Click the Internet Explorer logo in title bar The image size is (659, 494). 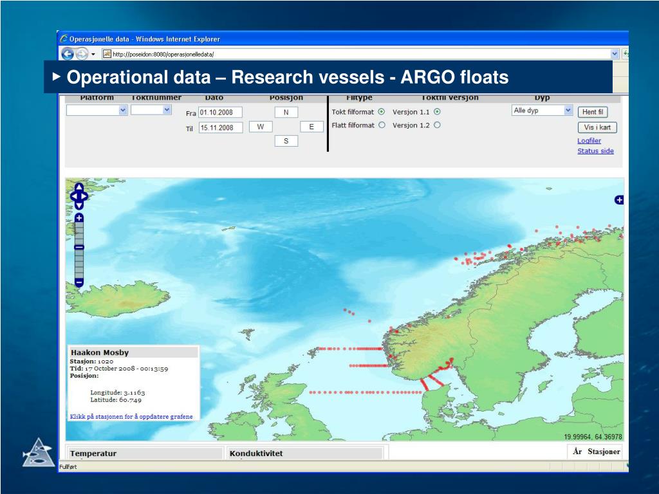[64, 39]
